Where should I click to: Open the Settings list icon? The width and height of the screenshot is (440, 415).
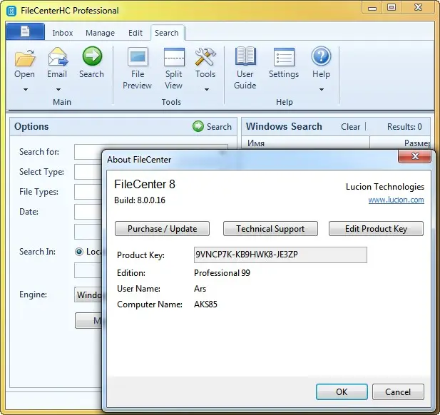284,58
